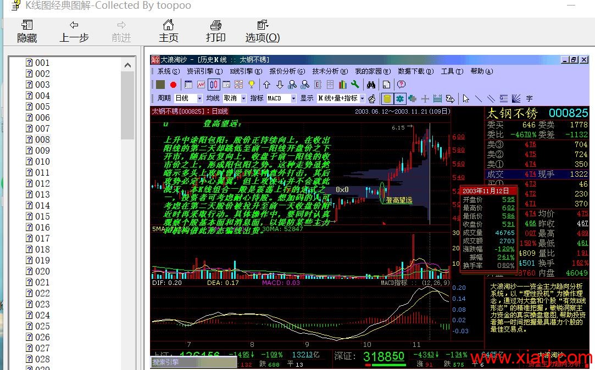This screenshot has width=595, height=370.
Task: Select the fan lines tool
Action: pyautogui.click(x=516, y=99)
